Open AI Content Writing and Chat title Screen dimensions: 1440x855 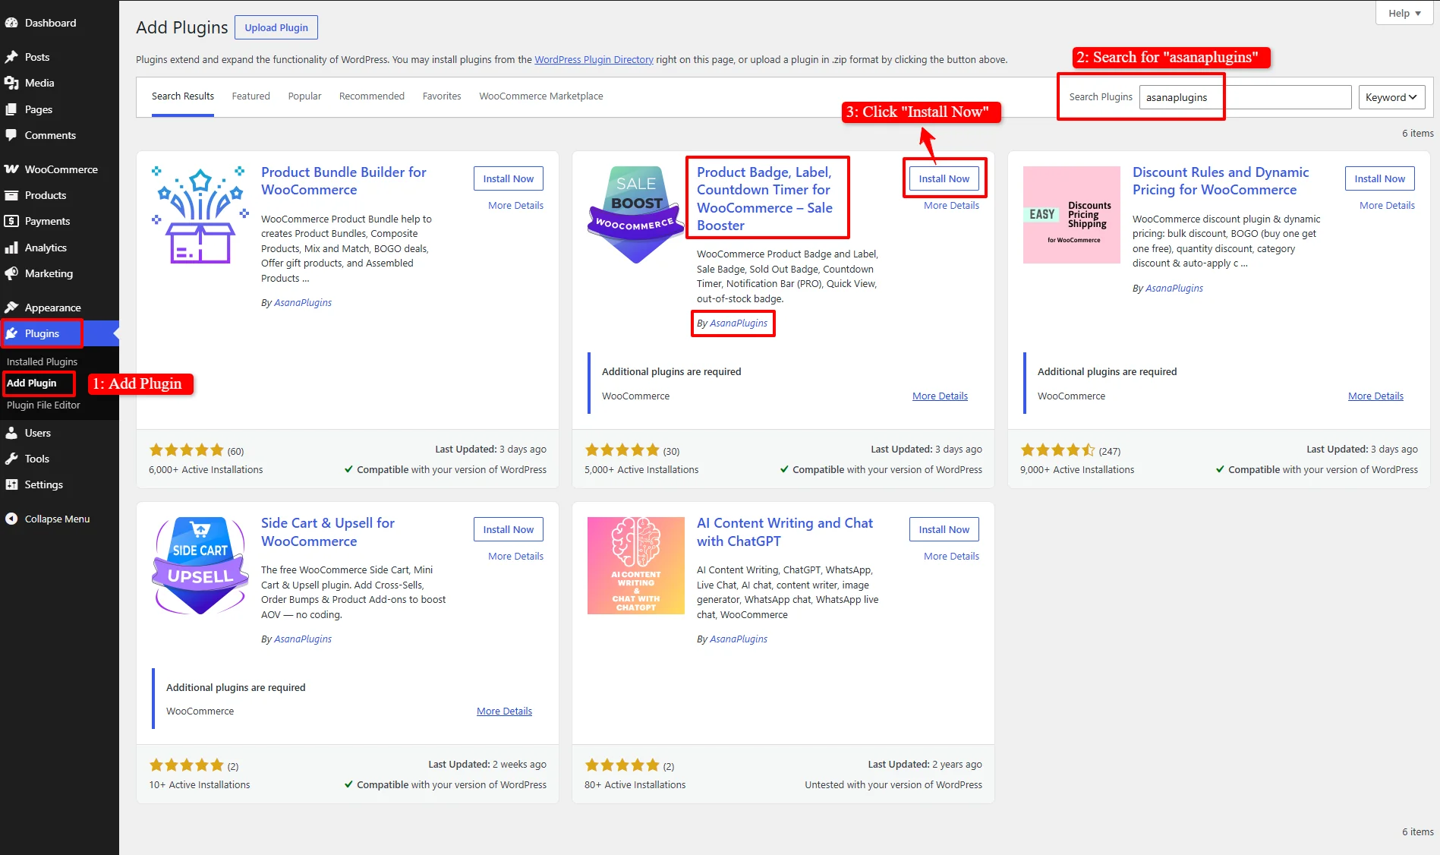click(x=785, y=532)
